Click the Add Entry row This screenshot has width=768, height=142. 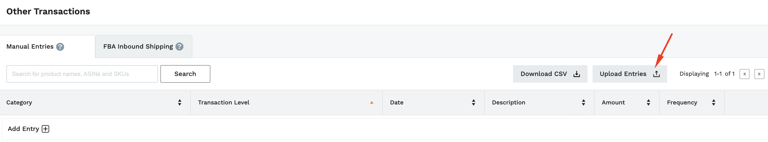point(385,129)
